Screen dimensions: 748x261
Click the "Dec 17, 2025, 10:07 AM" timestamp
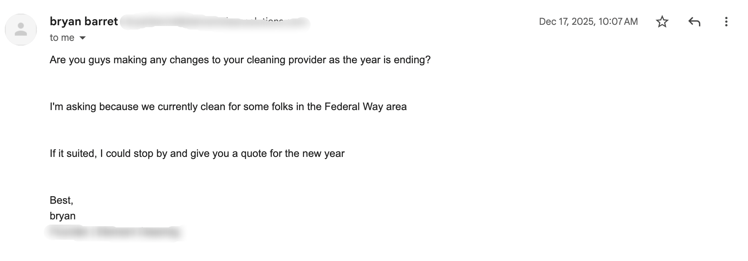coord(588,21)
